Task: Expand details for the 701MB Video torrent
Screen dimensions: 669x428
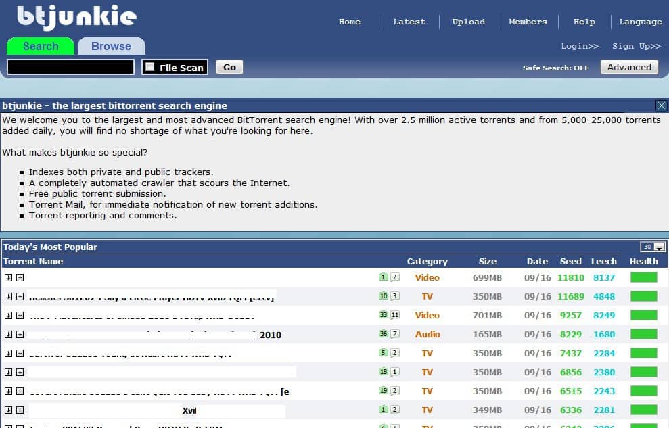Action: click(20, 315)
